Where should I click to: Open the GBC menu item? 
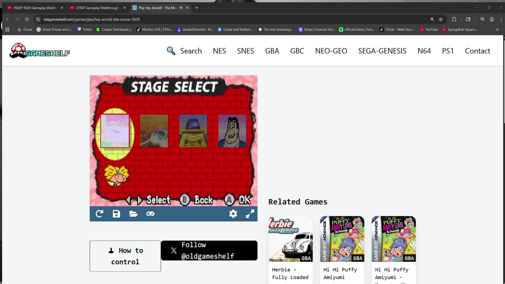[x=297, y=51]
